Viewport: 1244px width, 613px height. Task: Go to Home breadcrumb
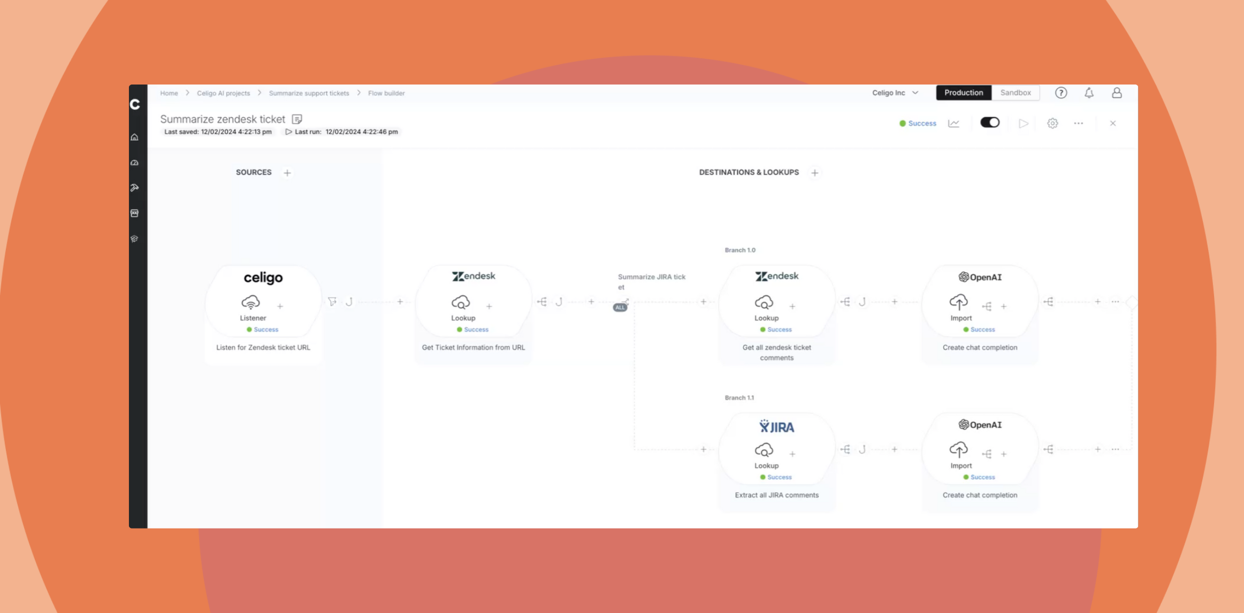pos(169,93)
